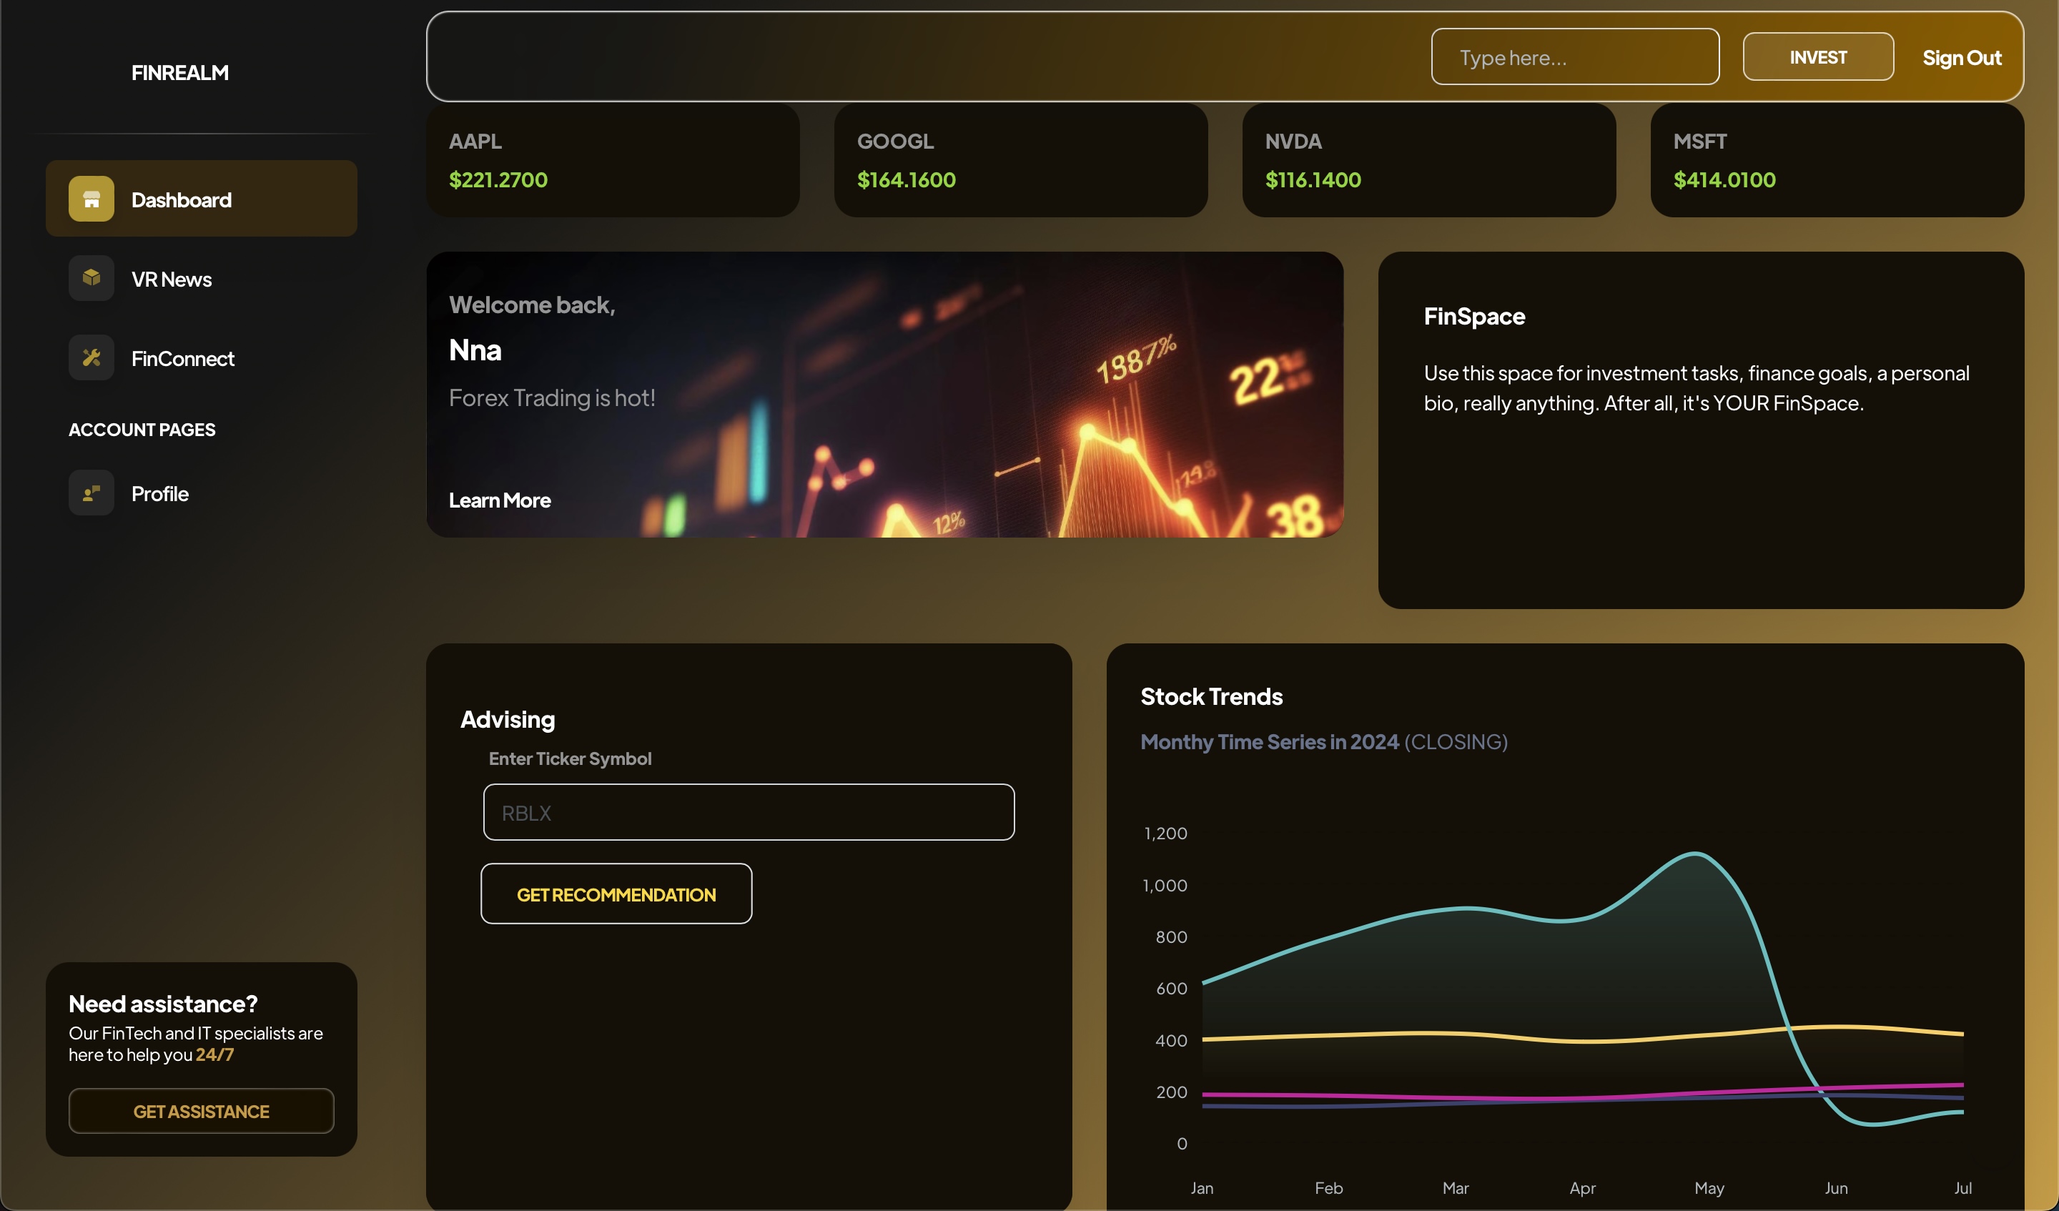This screenshot has width=2059, height=1211.
Task: Click the VR News cube icon
Action: click(91, 278)
